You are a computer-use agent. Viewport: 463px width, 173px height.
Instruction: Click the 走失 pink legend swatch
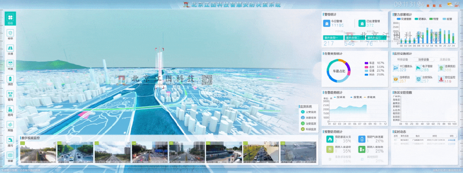pos(367,67)
